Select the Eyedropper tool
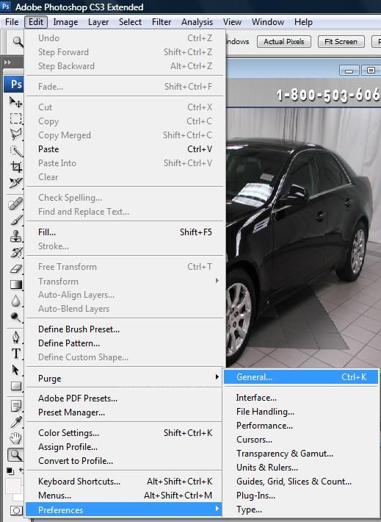This screenshot has width=381, height=522. click(15, 422)
